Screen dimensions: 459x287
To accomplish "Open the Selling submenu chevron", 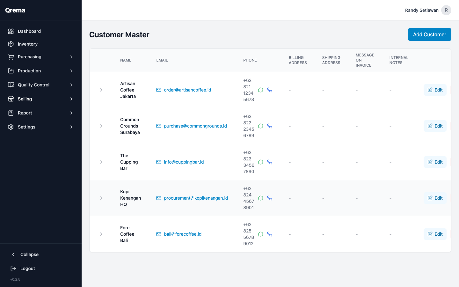I will click(71, 99).
